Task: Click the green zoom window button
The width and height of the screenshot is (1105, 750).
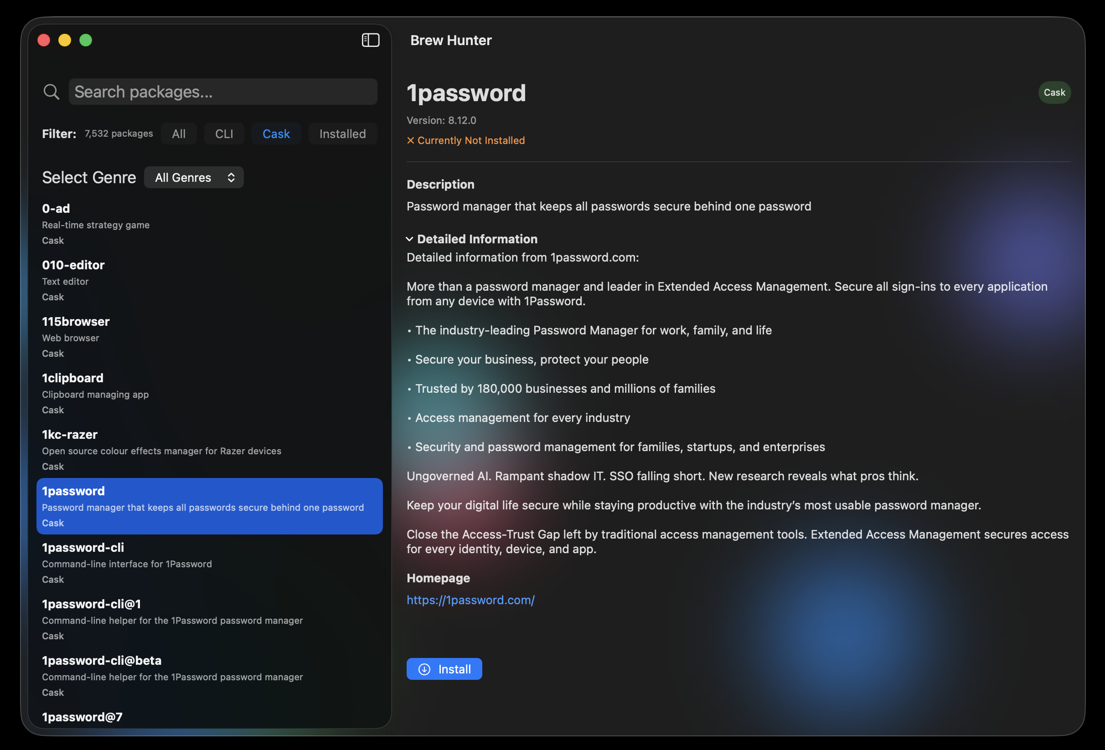Action: click(86, 40)
